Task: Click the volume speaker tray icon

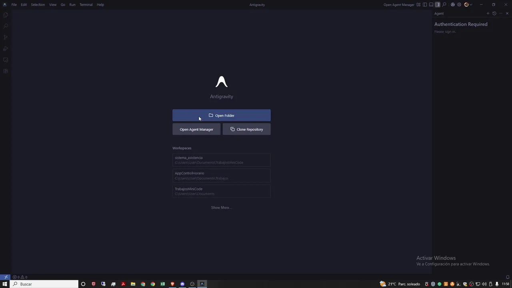Action: pyautogui.click(x=484, y=284)
